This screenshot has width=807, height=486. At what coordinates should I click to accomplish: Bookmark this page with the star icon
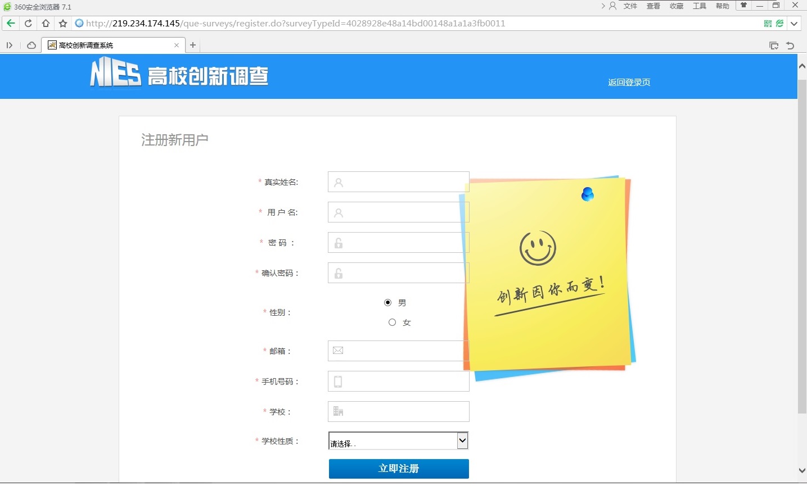tap(62, 23)
